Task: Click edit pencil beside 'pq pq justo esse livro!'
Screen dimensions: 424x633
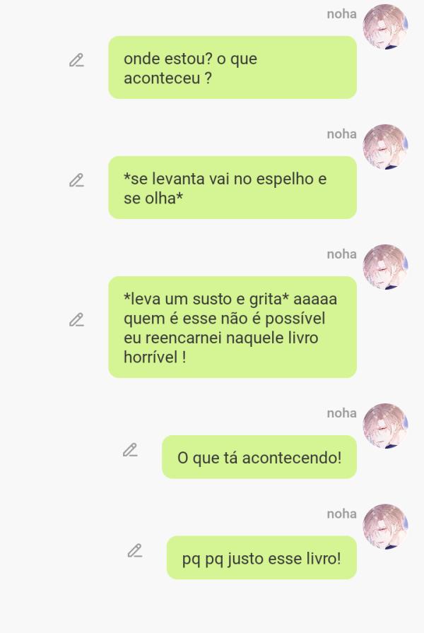Action: [135, 550]
